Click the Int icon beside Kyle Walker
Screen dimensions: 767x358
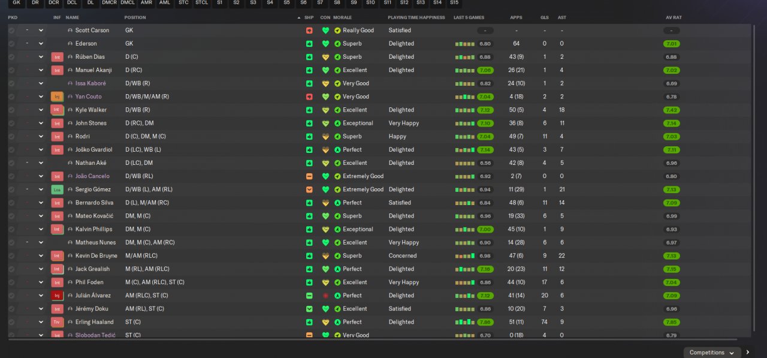pyautogui.click(x=57, y=110)
